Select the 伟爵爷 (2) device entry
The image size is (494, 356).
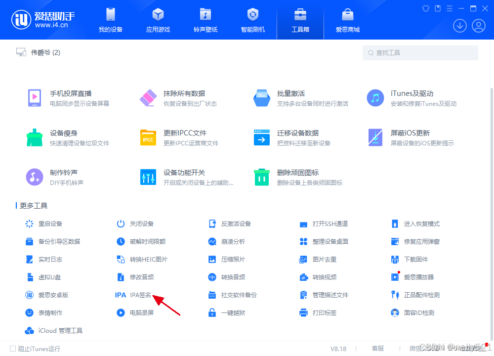(x=39, y=52)
